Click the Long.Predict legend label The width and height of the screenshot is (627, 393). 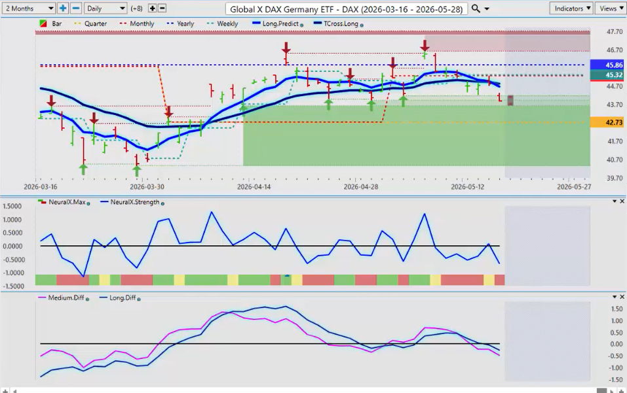pos(280,24)
